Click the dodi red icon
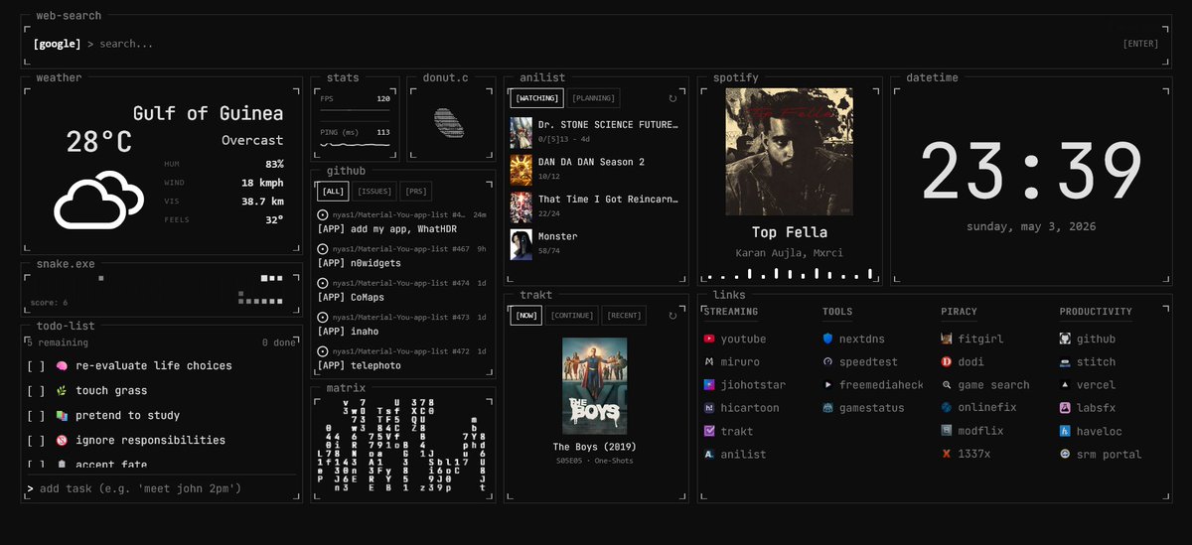 (x=947, y=362)
